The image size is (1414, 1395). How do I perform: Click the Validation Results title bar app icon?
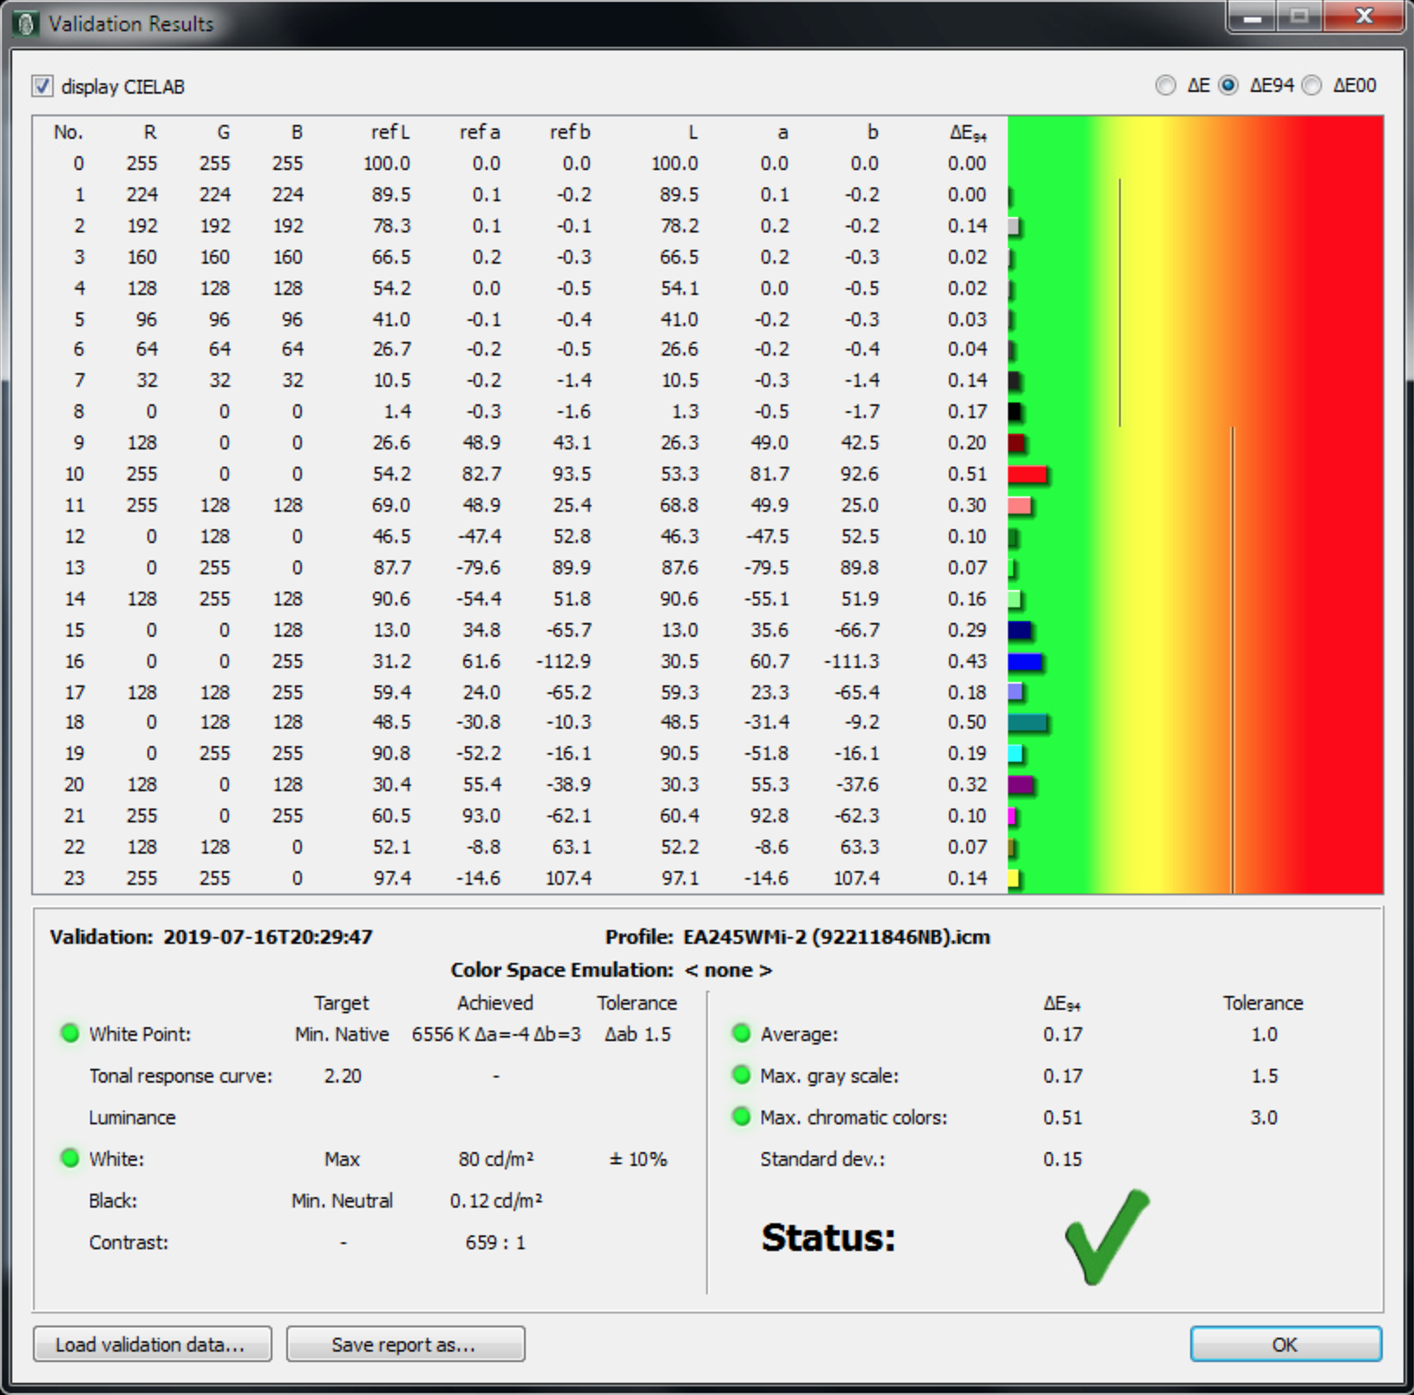[25, 23]
